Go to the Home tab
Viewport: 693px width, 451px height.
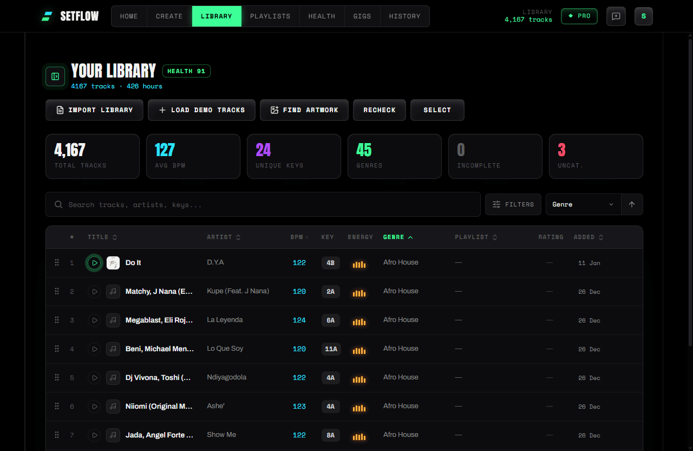point(129,16)
